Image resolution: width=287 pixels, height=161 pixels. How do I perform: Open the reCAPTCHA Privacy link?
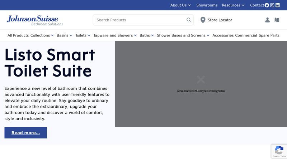click(x=276, y=156)
